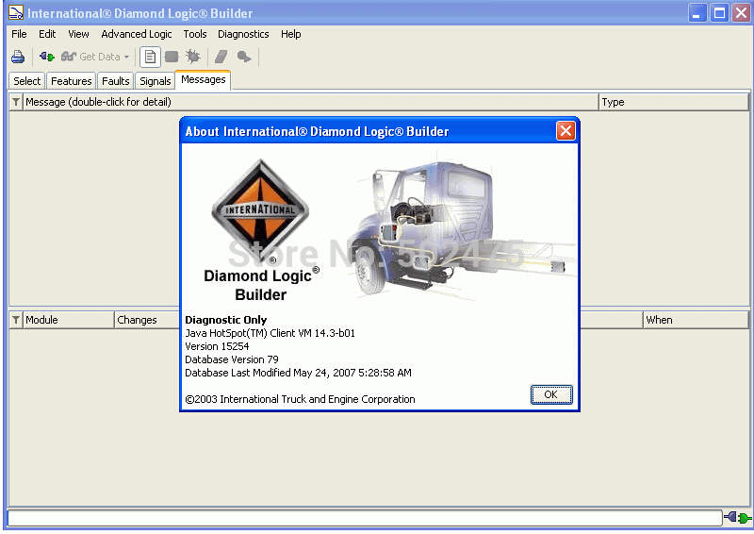
Task: Click the Database Last Modified date line
Action: pos(298,374)
